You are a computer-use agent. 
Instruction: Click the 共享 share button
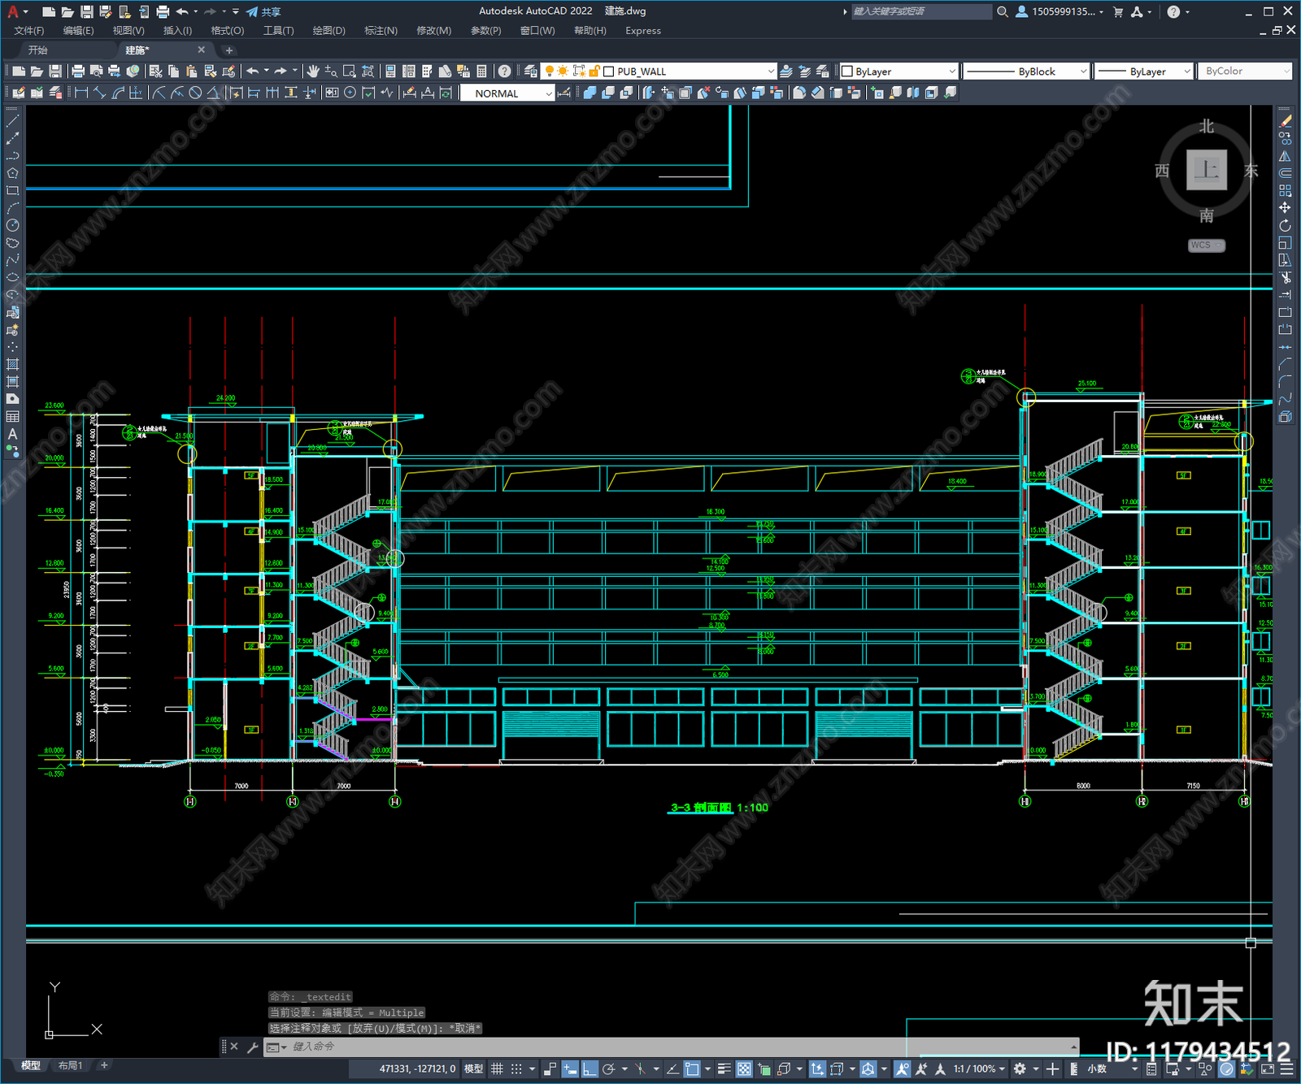click(x=263, y=11)
